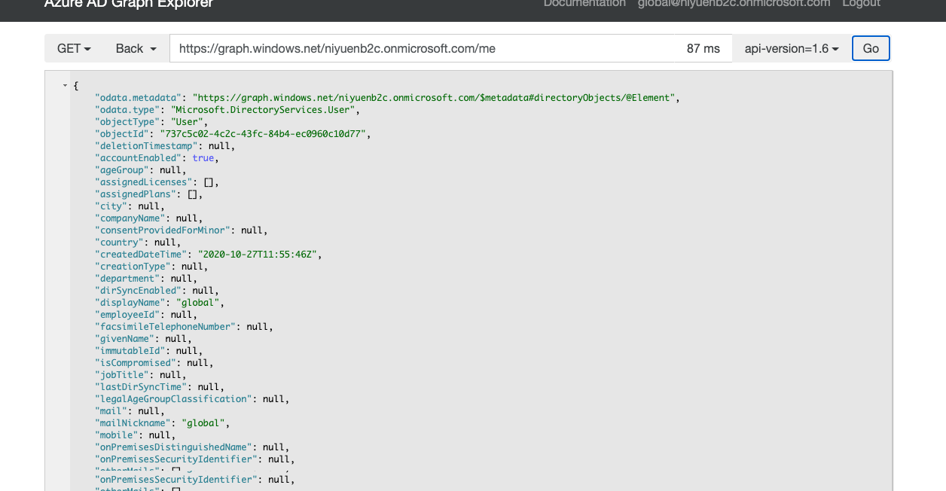
Task: Click the Azure AD Graph Explorer title
Action: [x=128, y=3]
